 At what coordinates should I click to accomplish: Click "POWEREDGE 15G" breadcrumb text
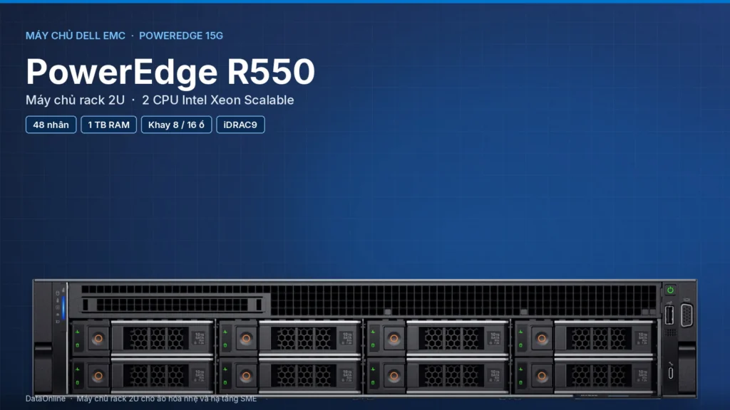181,36
